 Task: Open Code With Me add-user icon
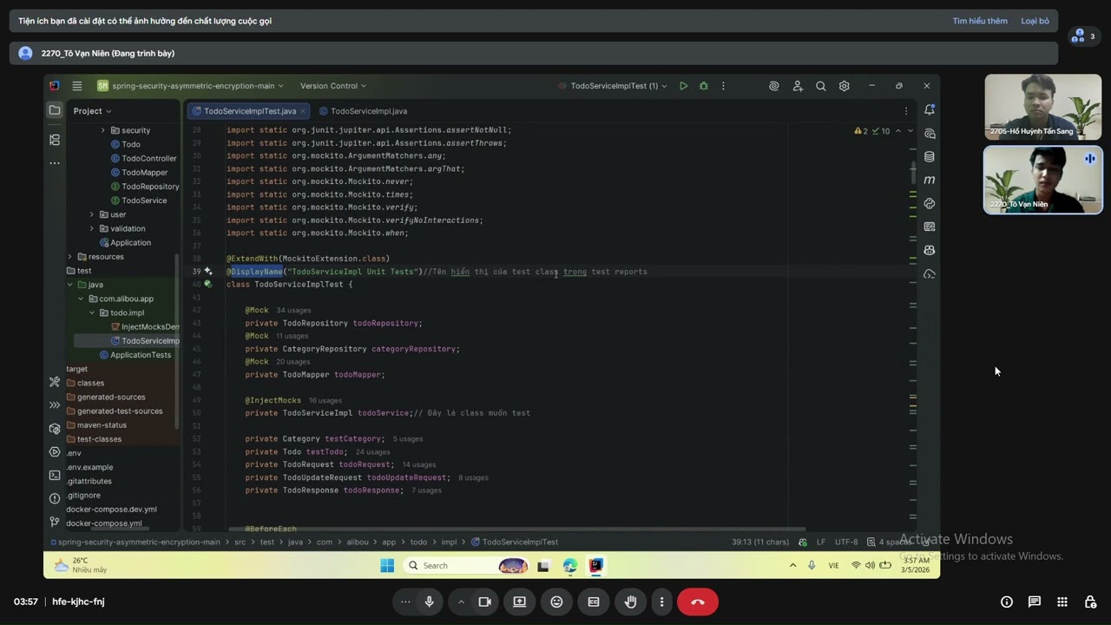click(x=798, y=86)
